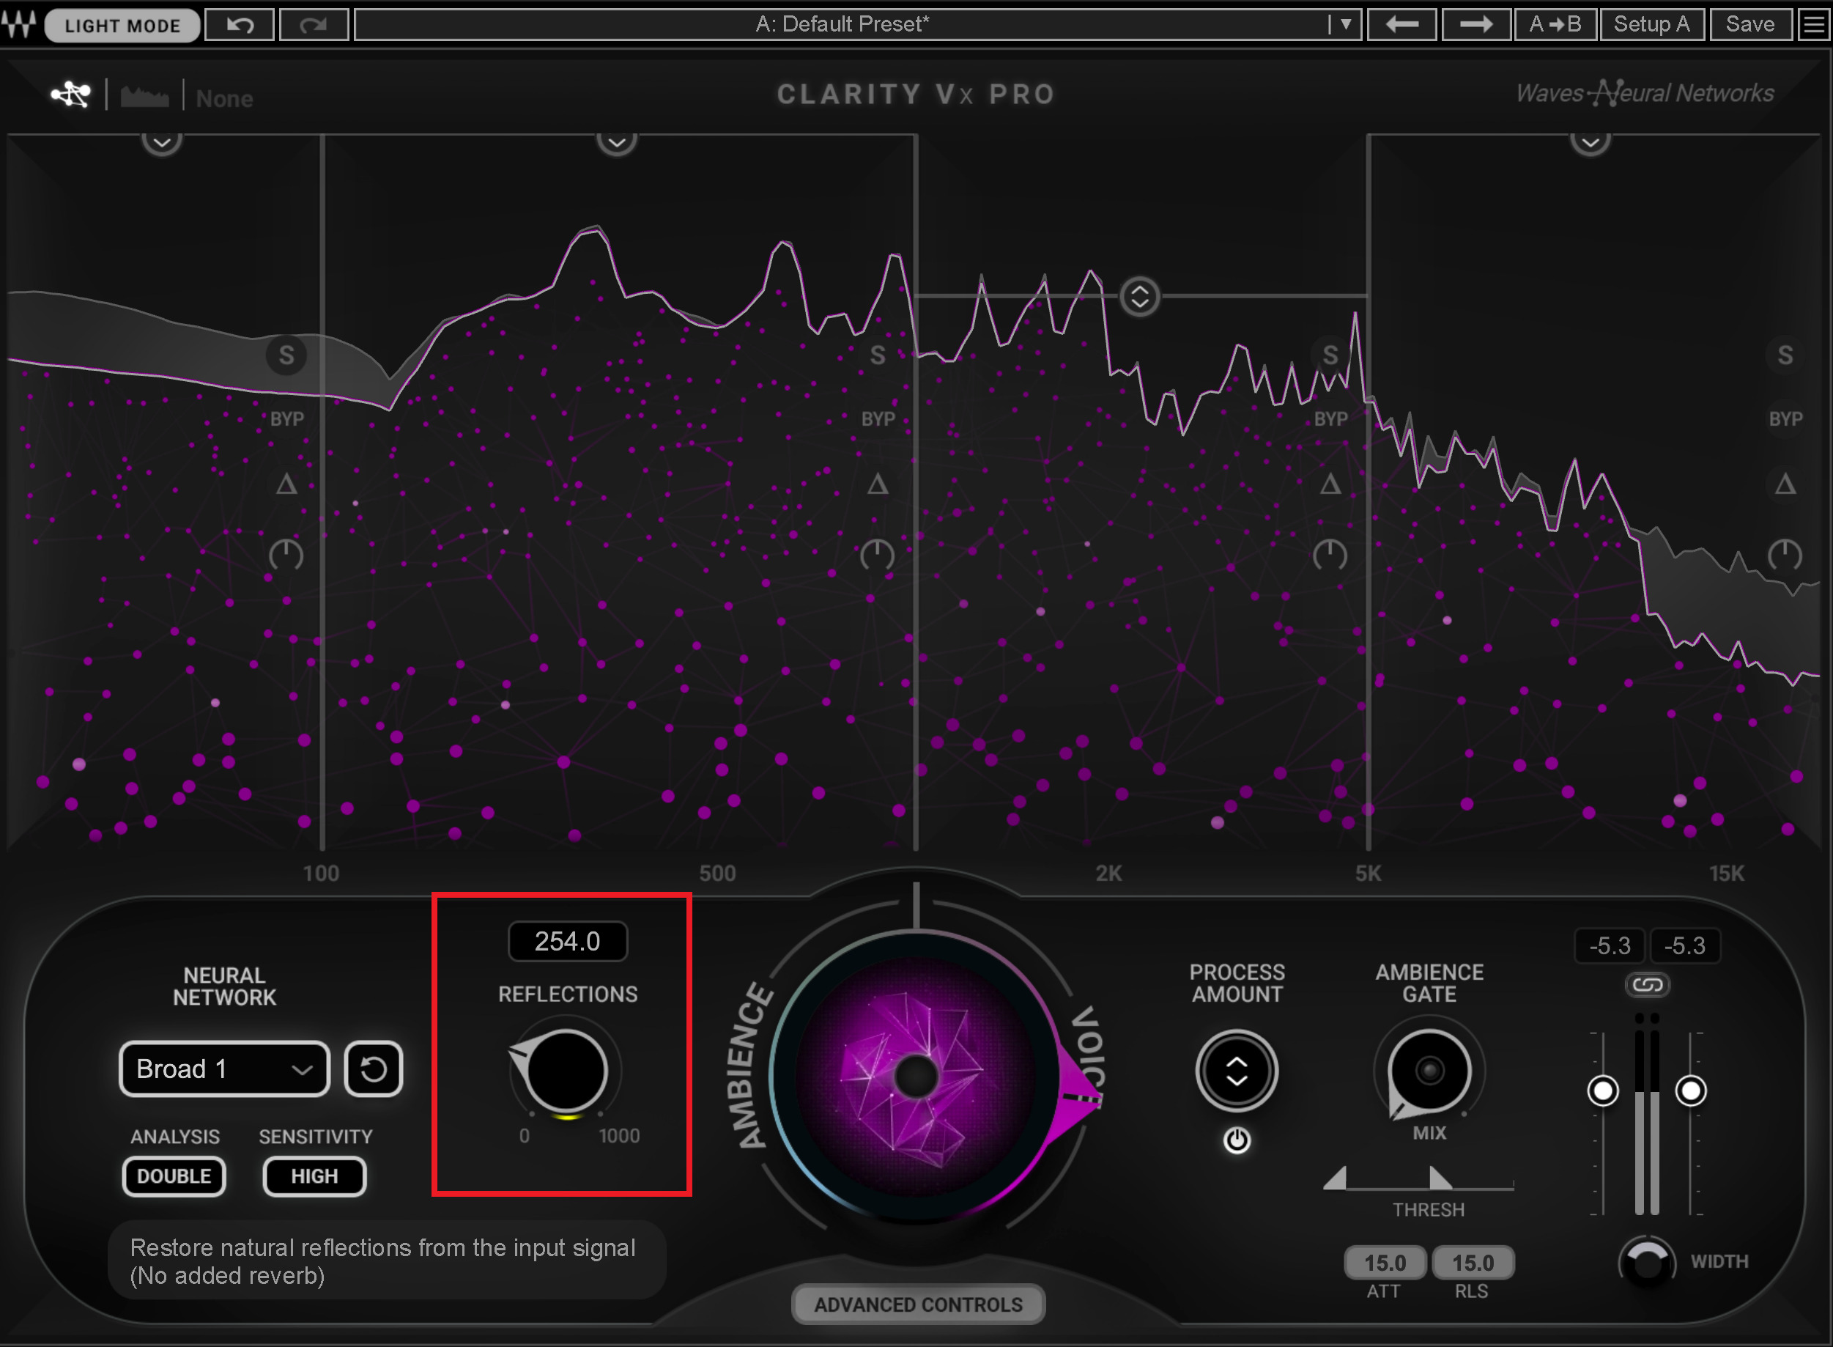The image size is (1833, 1347).
Task: Click the None view label
Action: point(224,99)
